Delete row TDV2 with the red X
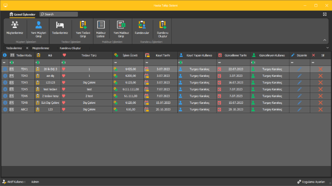The height and width of the screenshot is (186, 332). tap(321, 76)
